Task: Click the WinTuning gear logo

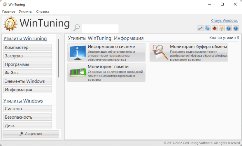Action: (x=10, y=24)
